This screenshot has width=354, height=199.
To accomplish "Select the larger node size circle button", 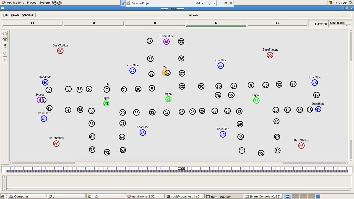I will pos(5,53).
